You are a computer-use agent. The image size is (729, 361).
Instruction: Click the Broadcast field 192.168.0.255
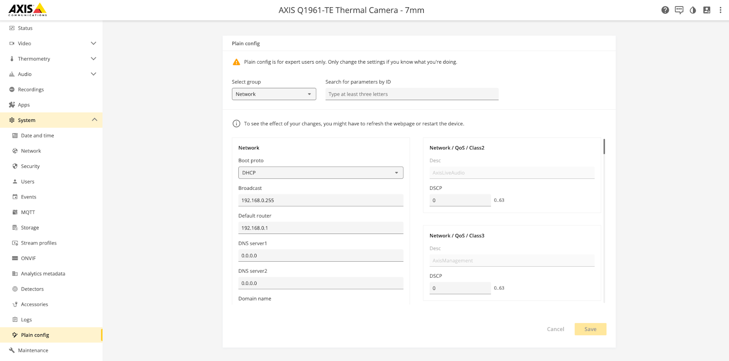point(321,200)
